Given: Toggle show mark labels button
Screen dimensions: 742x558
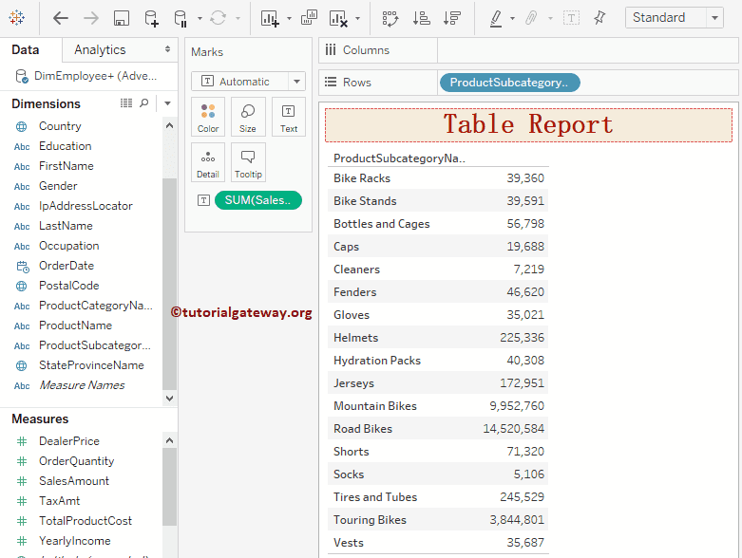Looking at the screenshot, I should [571, 18].
